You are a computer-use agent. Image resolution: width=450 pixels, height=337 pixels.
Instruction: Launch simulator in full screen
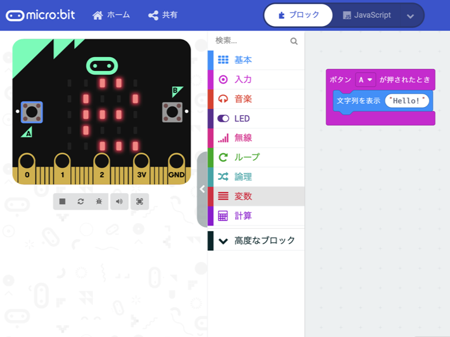pyautogui.click(x=139, y=201)
